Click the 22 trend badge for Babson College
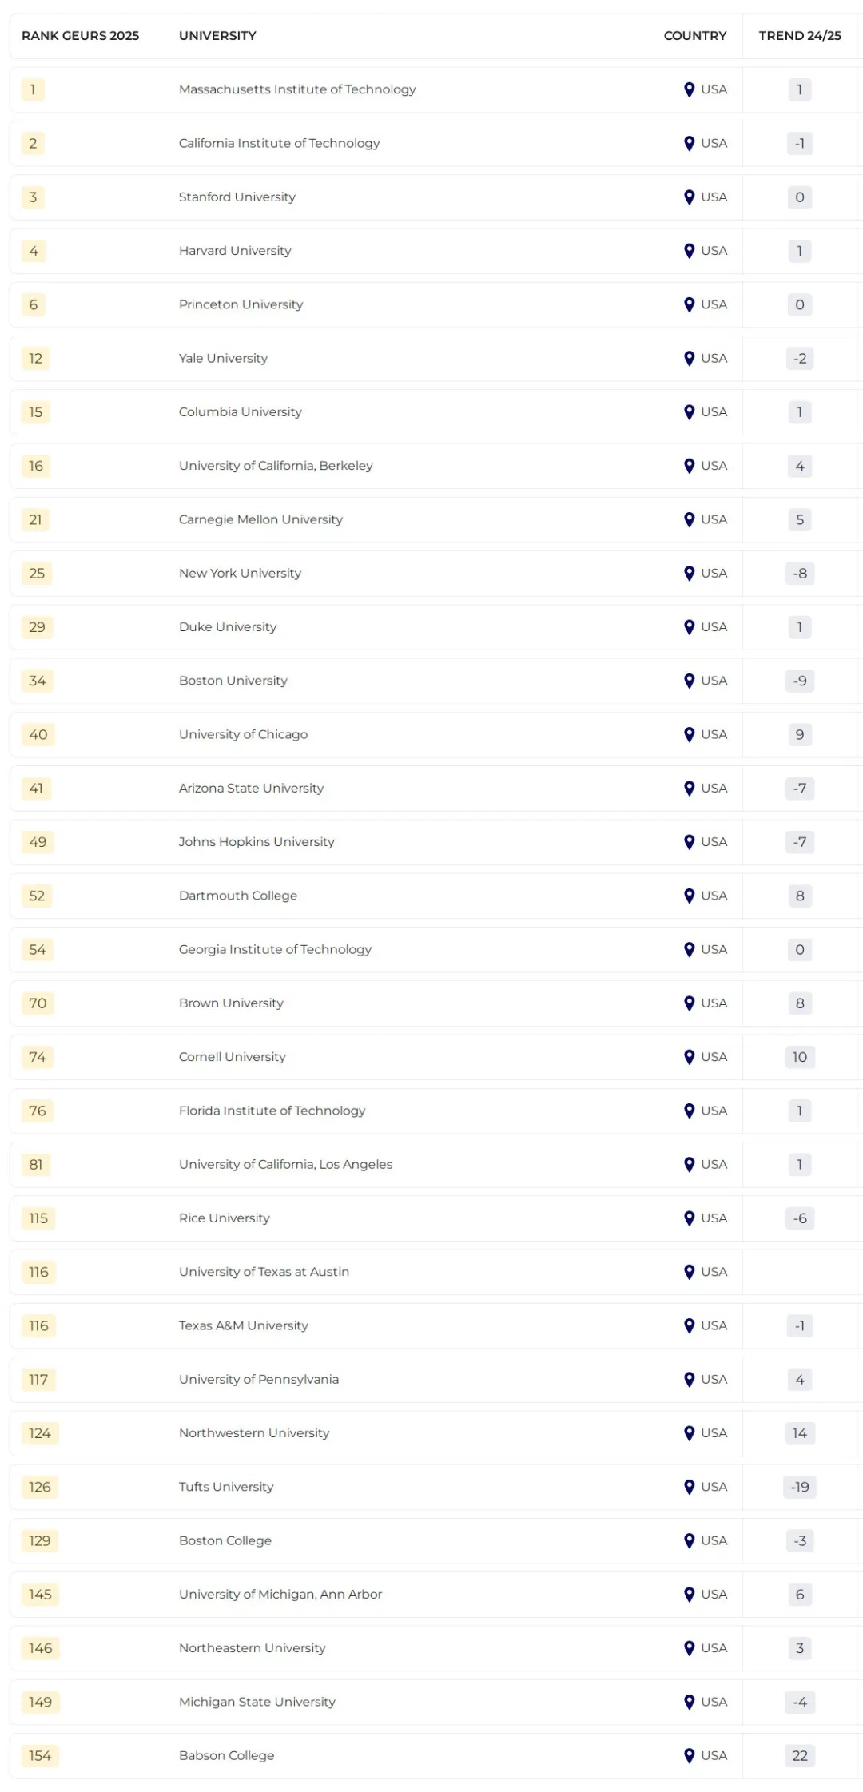 [799, 1755]
